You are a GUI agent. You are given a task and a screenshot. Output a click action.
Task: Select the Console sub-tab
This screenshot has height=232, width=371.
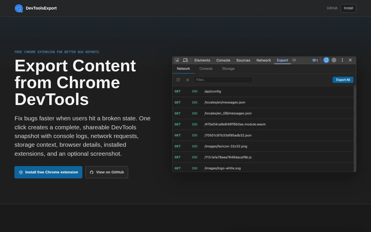click(206, 69)
